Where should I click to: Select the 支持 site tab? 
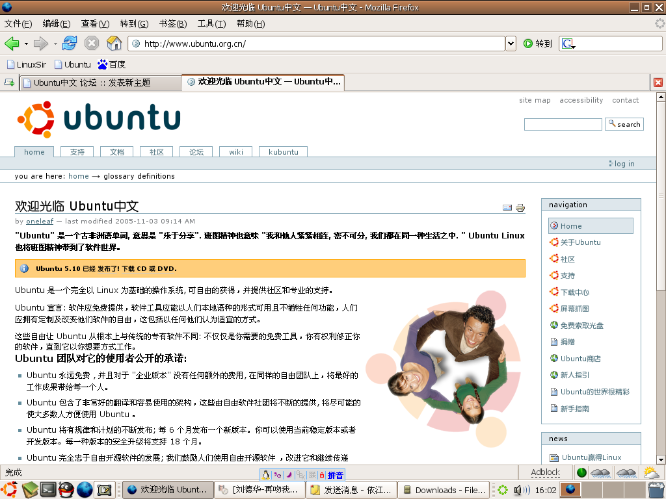(x=77, y=152)
